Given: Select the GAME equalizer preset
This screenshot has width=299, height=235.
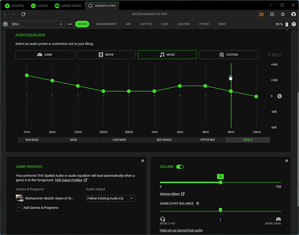Looking at the screenshot, I should tap(45, 55).
